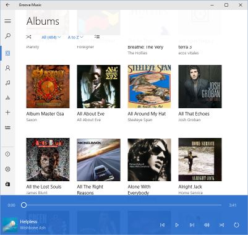Open the Songs music note icon

click(8, 83)
